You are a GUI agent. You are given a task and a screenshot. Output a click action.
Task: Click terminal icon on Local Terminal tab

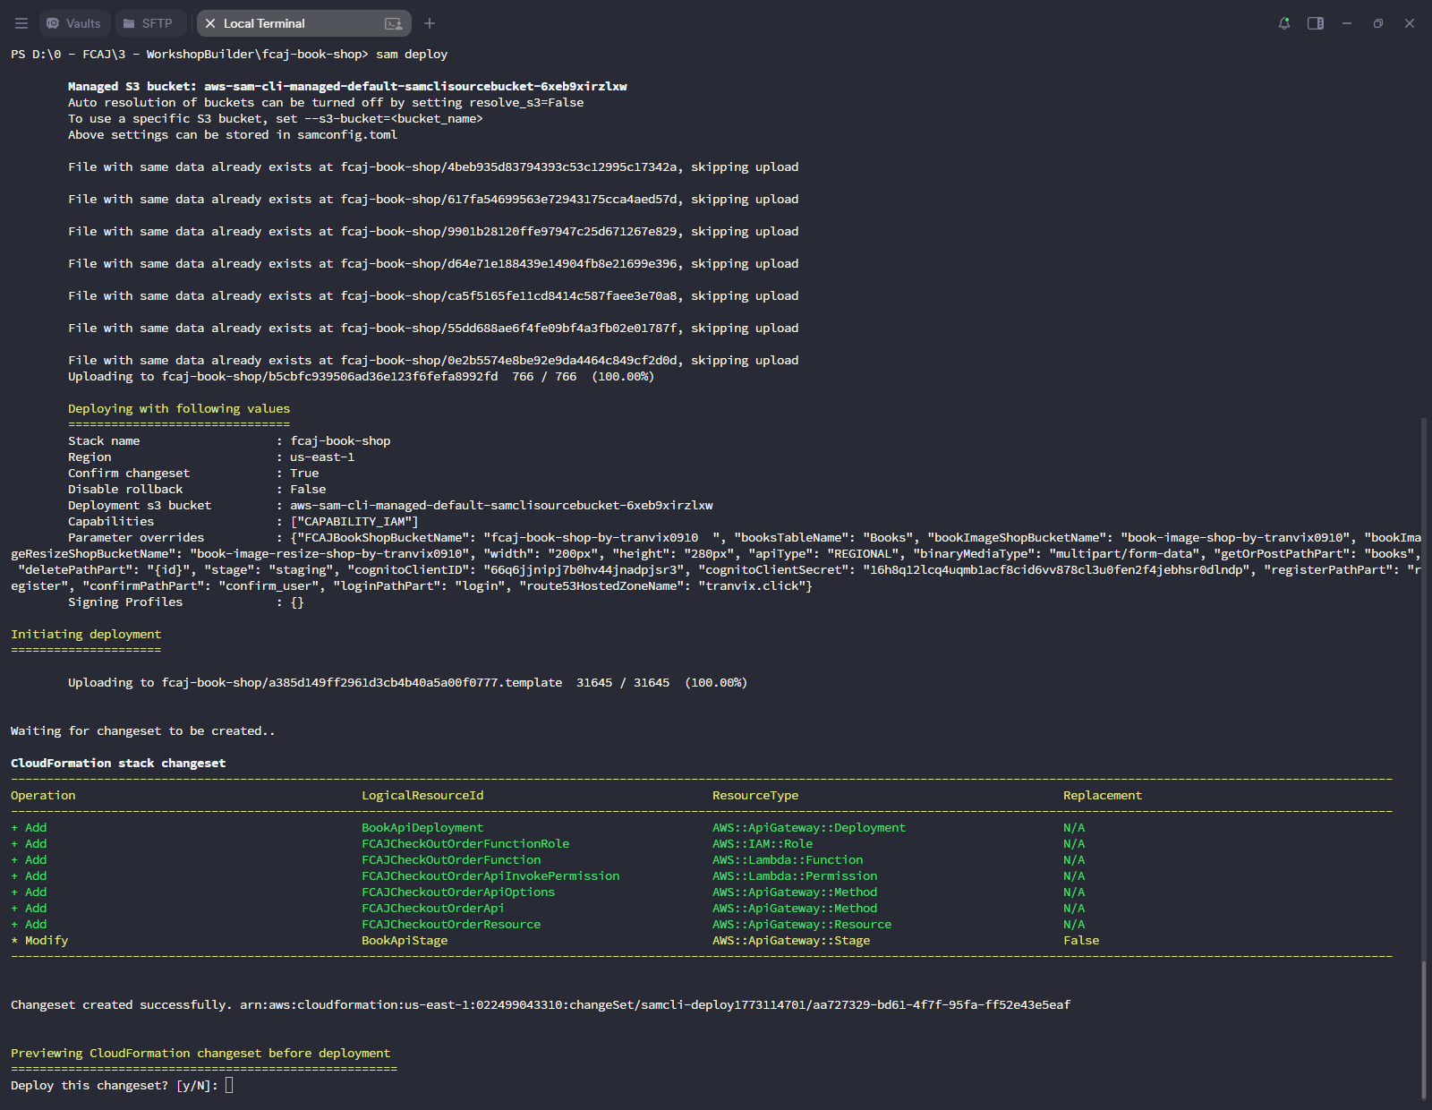(393, 23)
